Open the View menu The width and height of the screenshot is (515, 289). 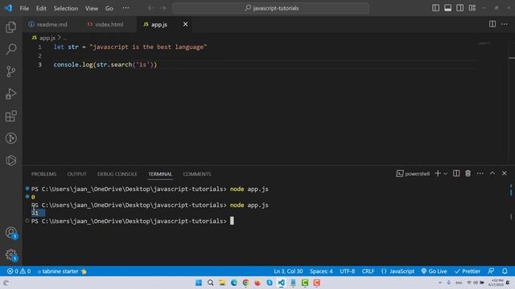[92, 8]
